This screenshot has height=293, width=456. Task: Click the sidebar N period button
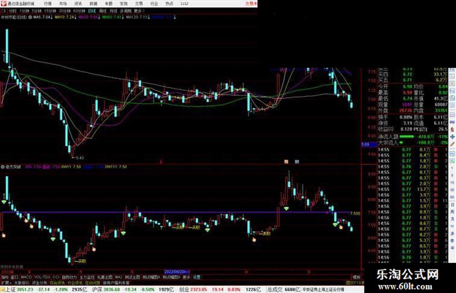[452, 226]
